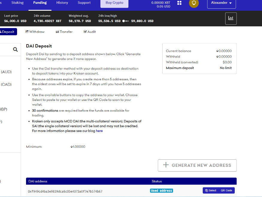
Task: Click the 'Status' column header
Action: (x=157, y=181)
